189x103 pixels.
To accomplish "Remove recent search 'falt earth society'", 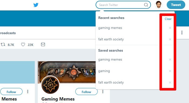I will [170, 39].
